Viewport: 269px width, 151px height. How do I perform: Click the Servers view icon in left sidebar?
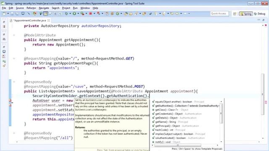pos(4,61)
